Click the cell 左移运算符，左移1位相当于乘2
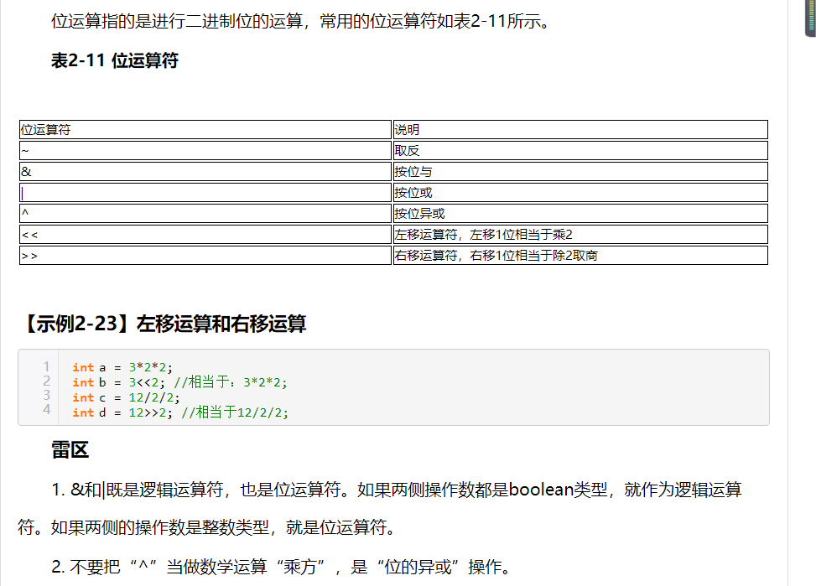The height and width of the screenshot is (586, 816). click(x=580, y=234)
